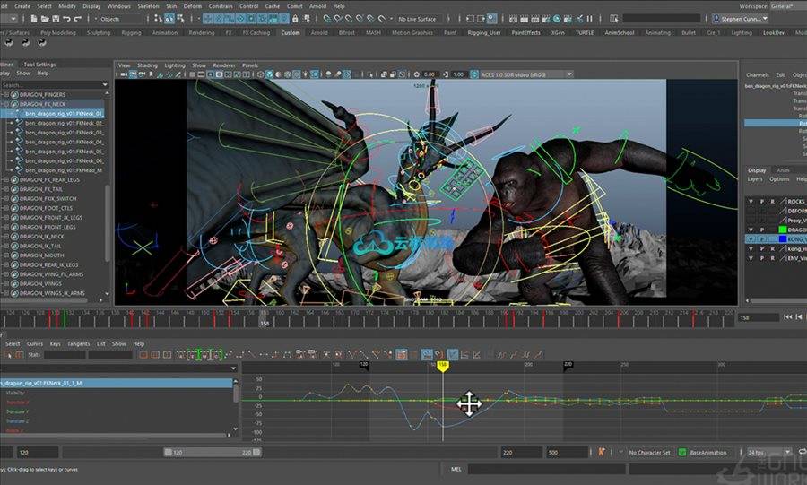Screen dimensions: 807x485
Task: Run the third Python shelf script
Action: (x=42, y=42)
